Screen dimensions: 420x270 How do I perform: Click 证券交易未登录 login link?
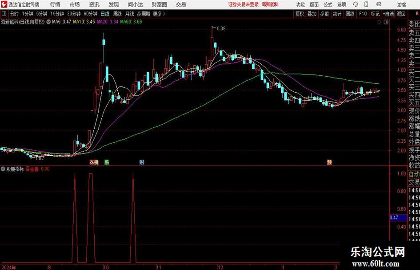tap(244, 4)
